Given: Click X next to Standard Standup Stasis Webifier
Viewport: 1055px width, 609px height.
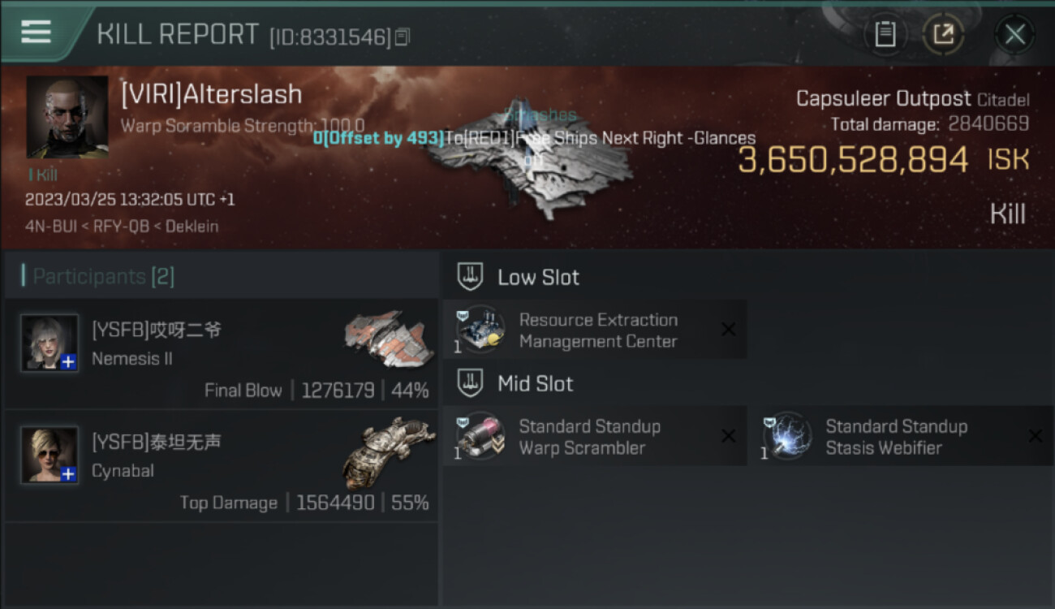Looking at the screenshot, I should [1036, 436].
